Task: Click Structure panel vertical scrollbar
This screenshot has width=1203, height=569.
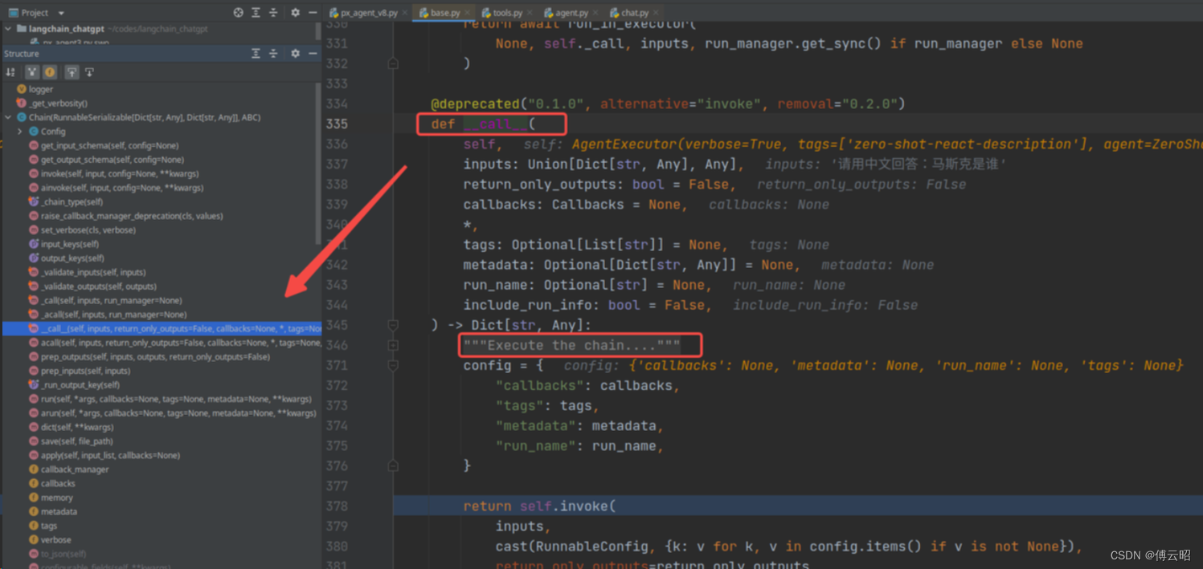Action: 319,163
